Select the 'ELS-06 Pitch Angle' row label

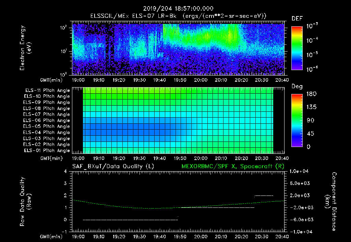coord(47,121)
